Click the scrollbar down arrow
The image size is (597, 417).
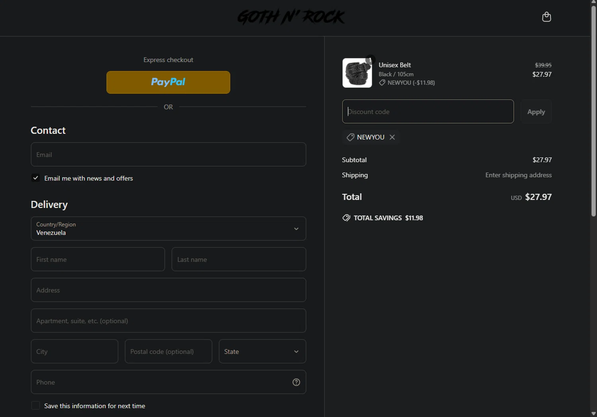pos(593,414)
